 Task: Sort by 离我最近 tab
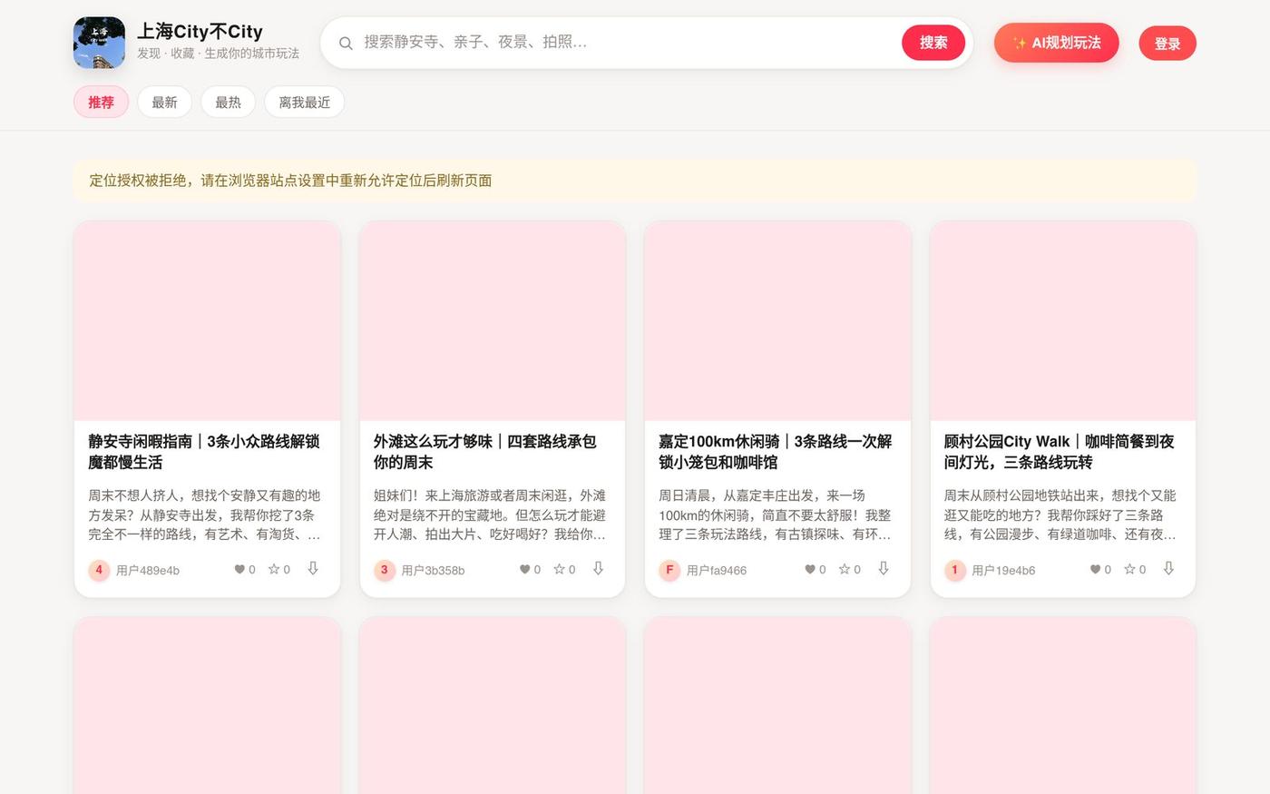point(304,103)
